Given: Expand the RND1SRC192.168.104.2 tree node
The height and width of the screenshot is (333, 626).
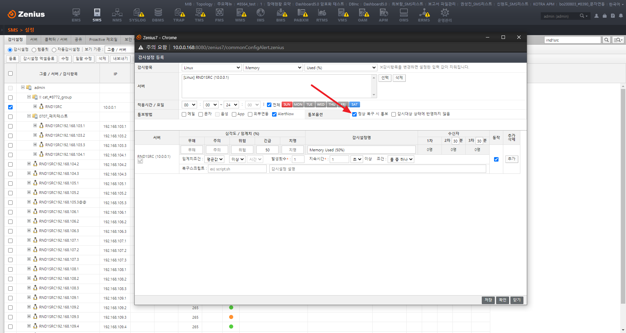Looking at the screenshot, I should pyautogui.click(x=29, y=164).
